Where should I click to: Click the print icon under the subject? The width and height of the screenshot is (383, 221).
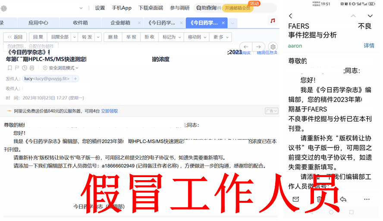[x=31, y=68]
